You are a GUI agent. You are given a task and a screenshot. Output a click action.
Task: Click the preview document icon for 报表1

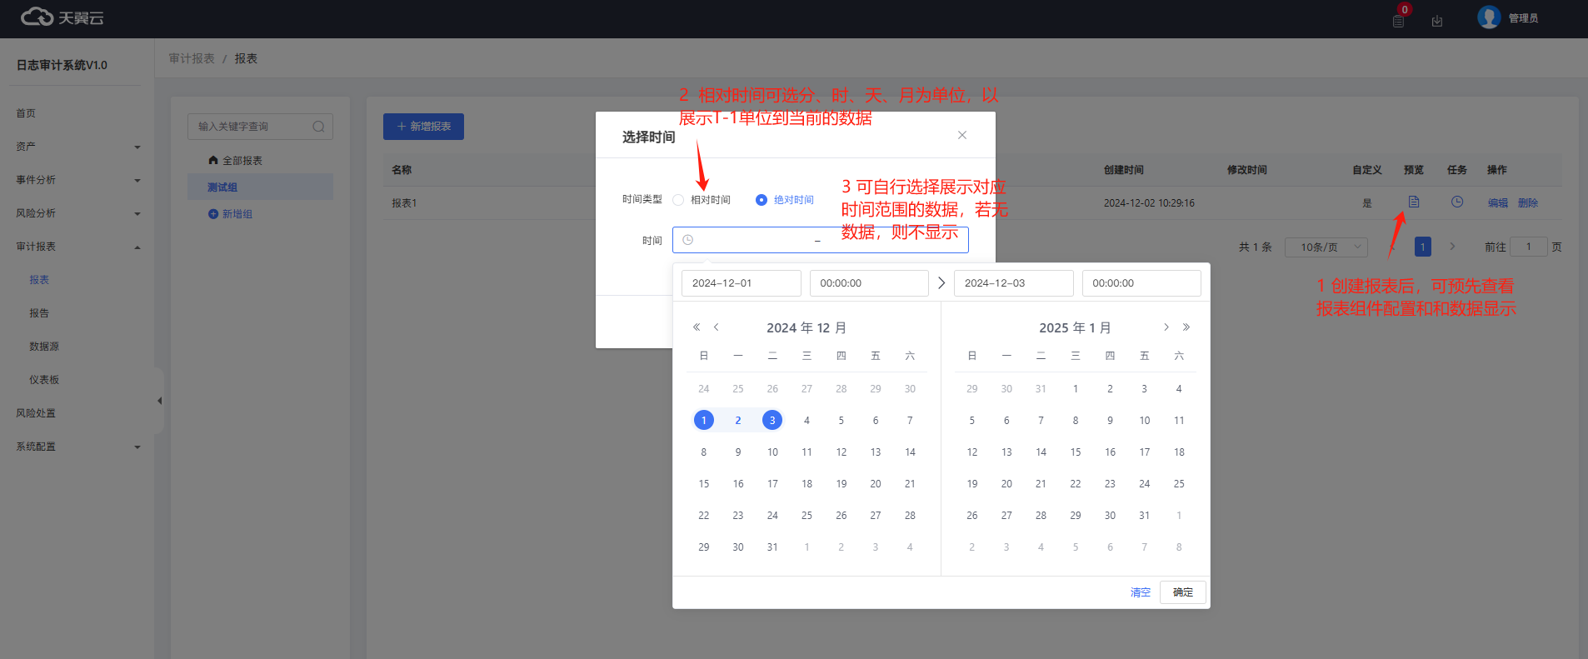1414,202
